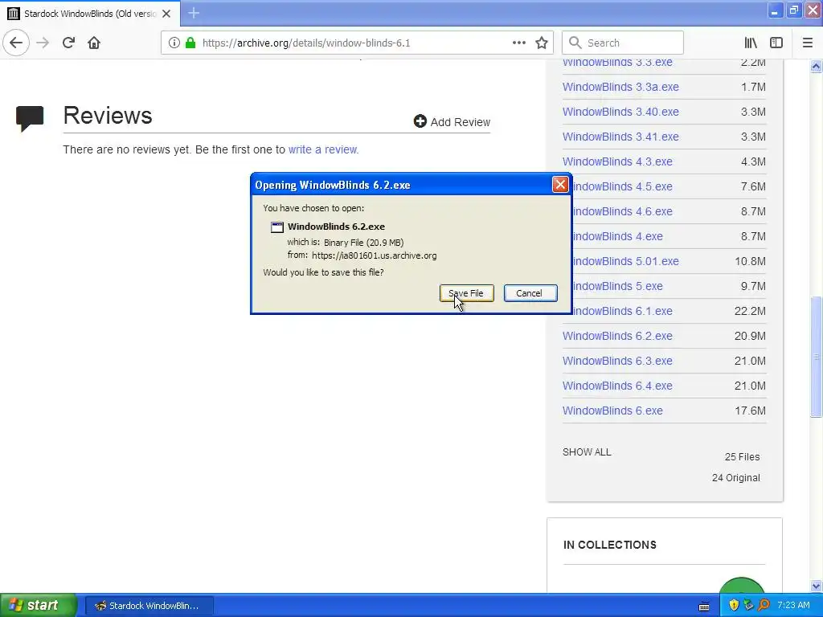
Task: Cancel the file download dialog
Action: 530,293
